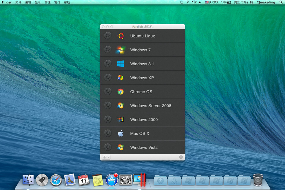Open Calendar showing 17 in Dock
The height and width of the screenshot is (190, 285).
[x=84, y=180]
